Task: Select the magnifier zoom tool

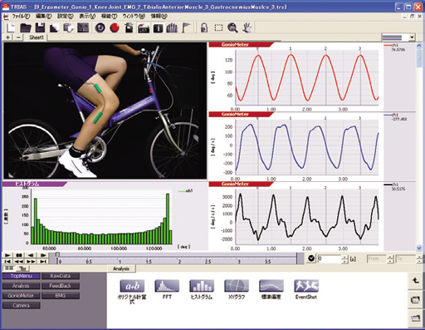Action: pyautogui.click(x=232, y=27)
